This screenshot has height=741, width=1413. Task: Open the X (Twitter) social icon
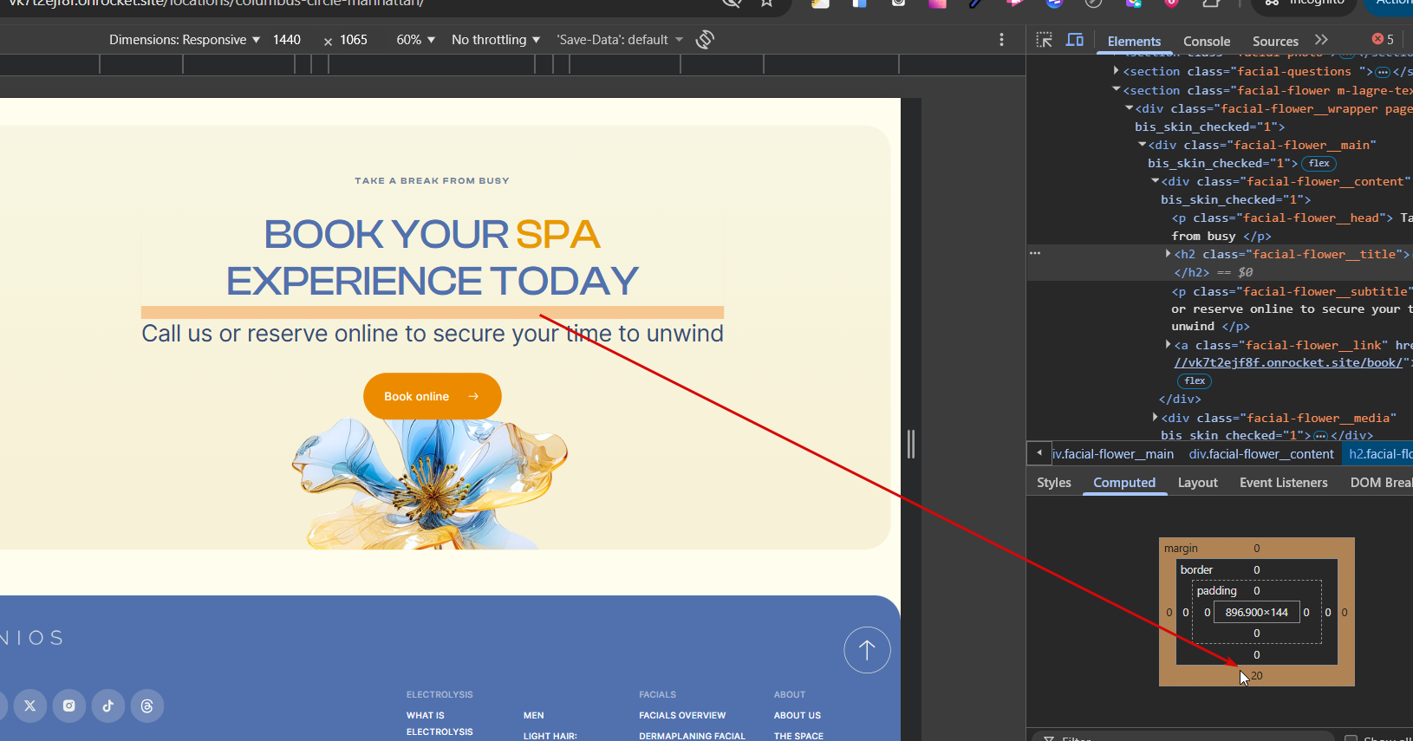point(30,705)
